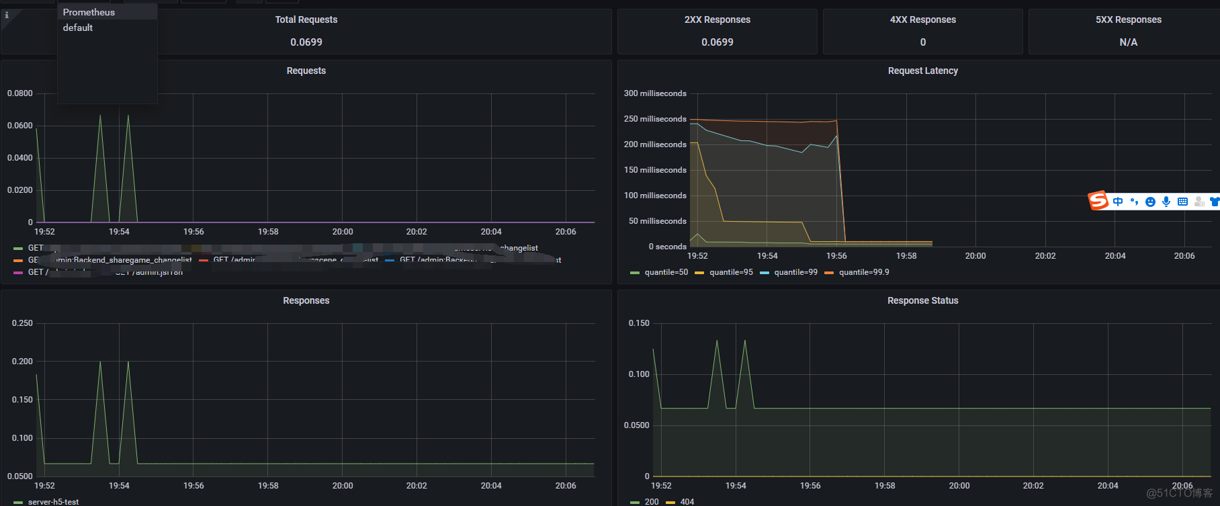Toggle the 404 legend label

[687, 502]
